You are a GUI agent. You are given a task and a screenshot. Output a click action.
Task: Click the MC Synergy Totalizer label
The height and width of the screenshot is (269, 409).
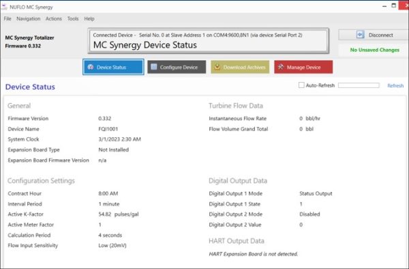pos(29,38)
